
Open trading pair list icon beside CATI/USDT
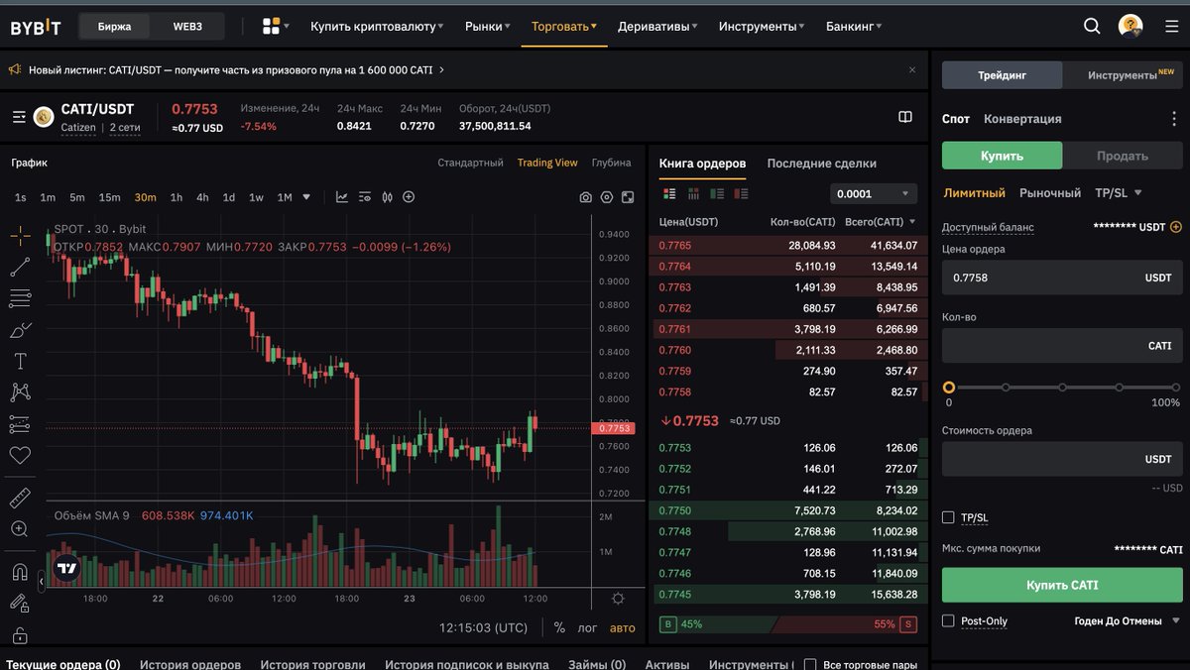[x=19, y=117]
